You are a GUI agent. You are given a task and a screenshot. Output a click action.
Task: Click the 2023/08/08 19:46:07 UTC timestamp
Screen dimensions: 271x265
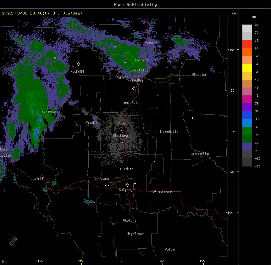42,13
